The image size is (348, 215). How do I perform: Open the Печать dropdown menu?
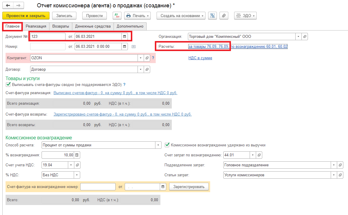click(137, 16)
